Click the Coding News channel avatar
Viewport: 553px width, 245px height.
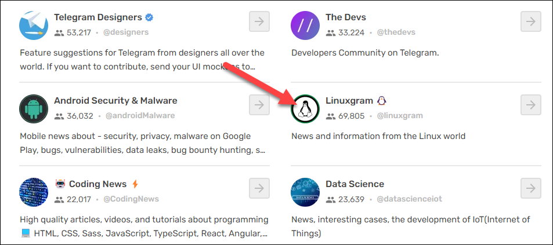34,192
